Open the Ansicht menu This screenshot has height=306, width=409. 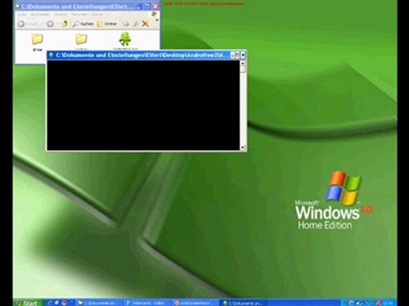[x=60, y=14]
